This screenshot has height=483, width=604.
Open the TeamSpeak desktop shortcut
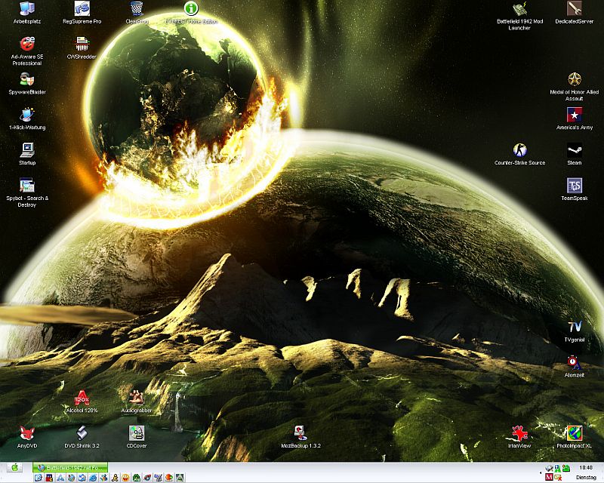point(575,185)
